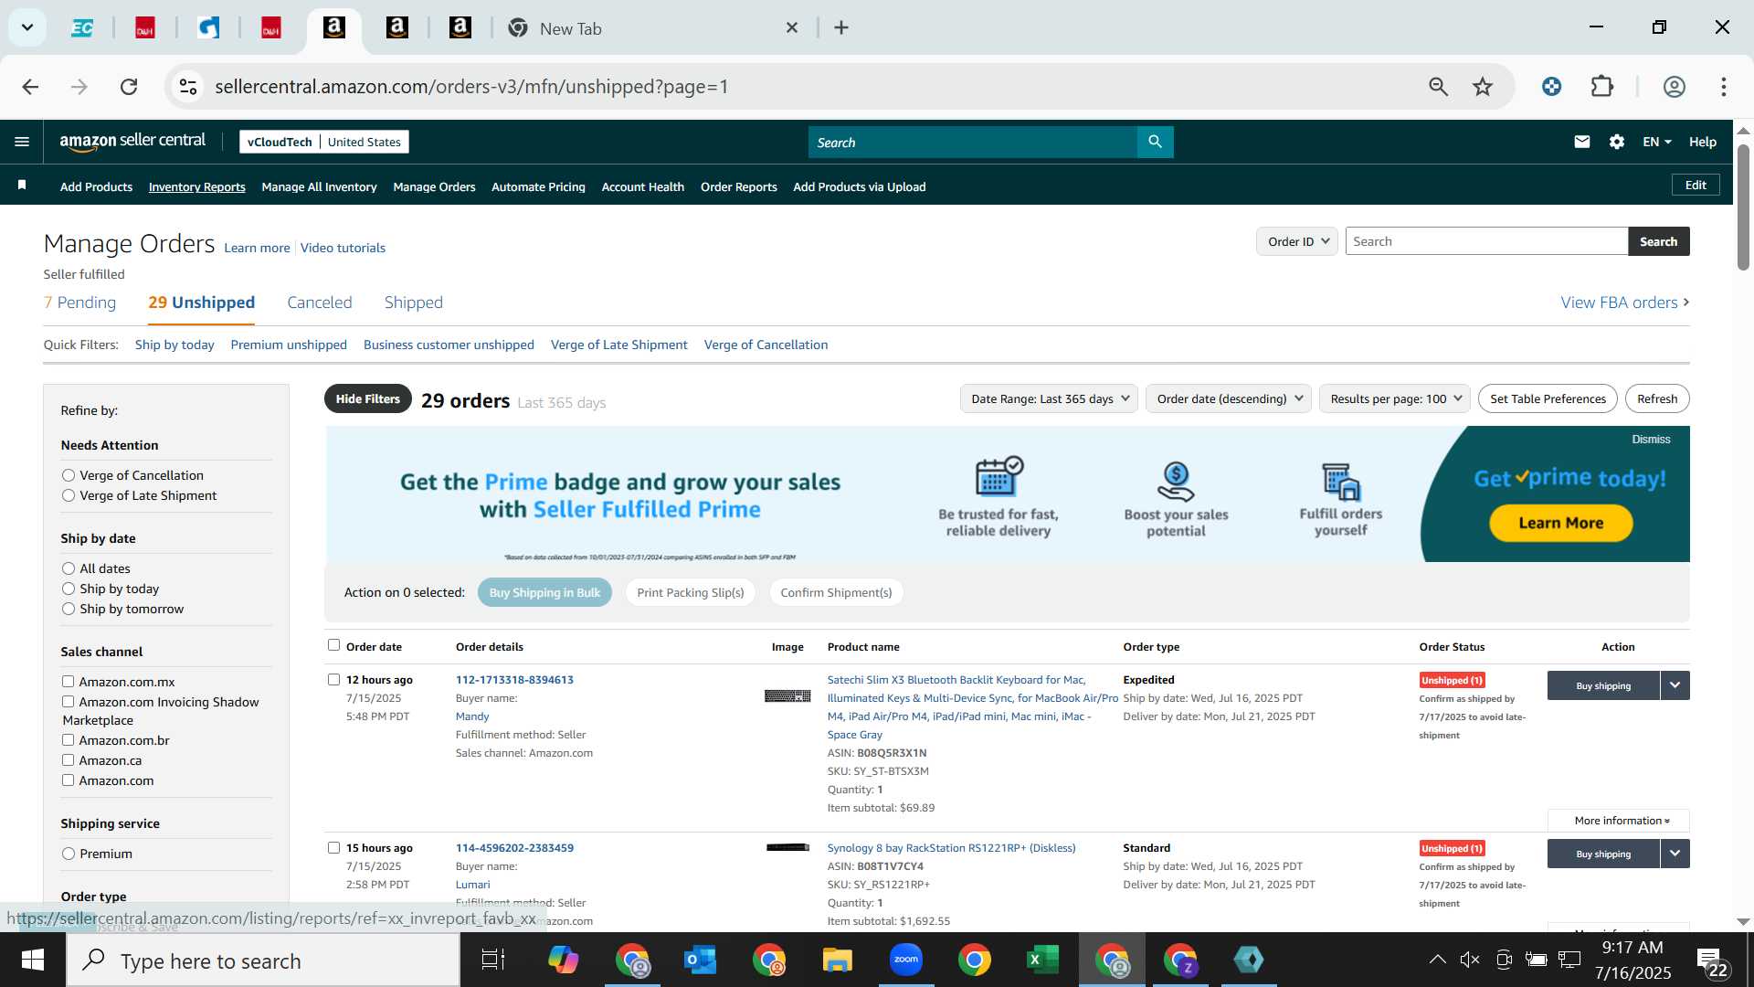Reload the page with refresh icon

click(129, 87)
